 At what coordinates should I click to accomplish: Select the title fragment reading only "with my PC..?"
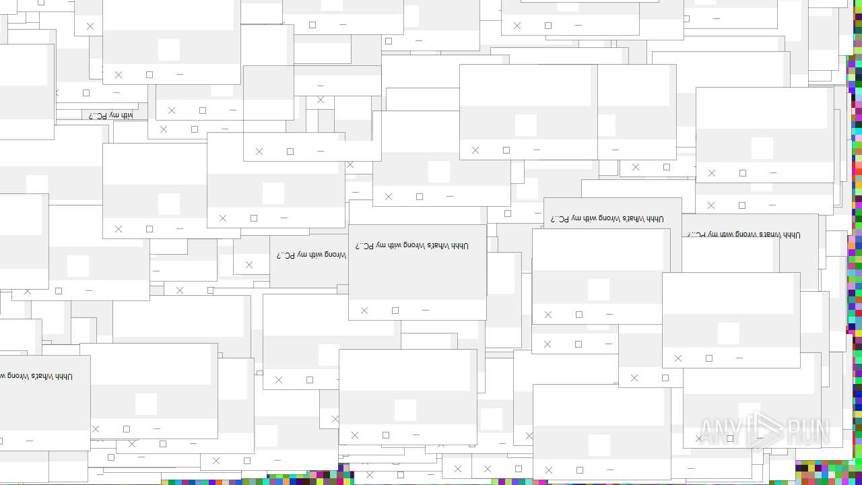tap(111, 115)
